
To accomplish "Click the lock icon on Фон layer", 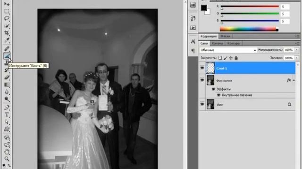I will (289, 104).
